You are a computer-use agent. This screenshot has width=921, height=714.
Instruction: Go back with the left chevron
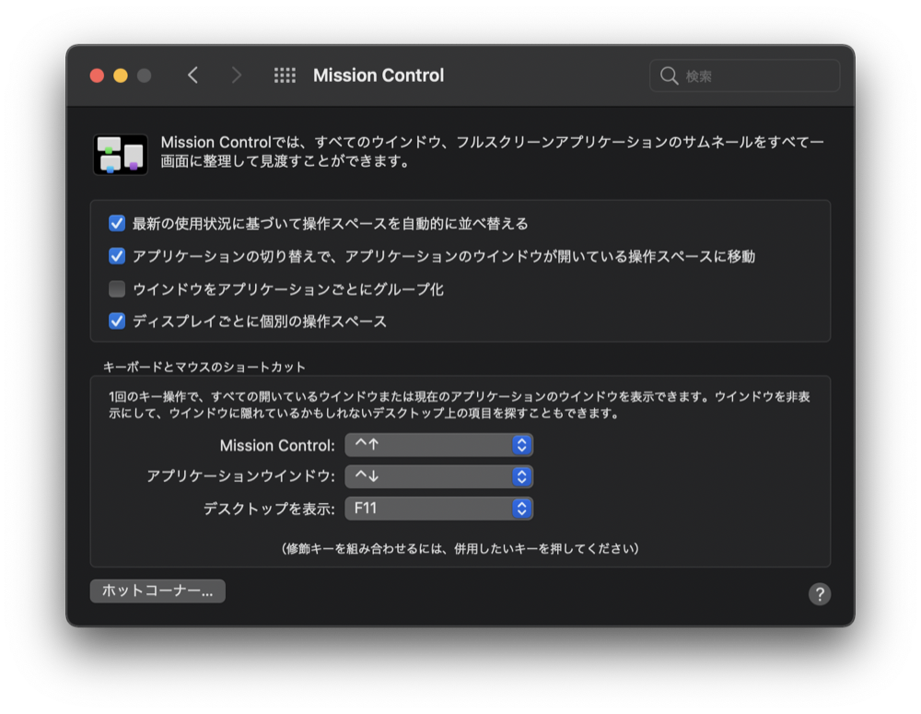point(192,76)
